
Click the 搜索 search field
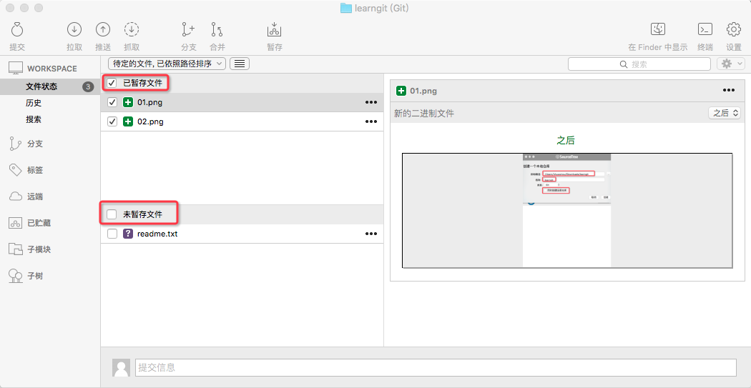(639, 64)
